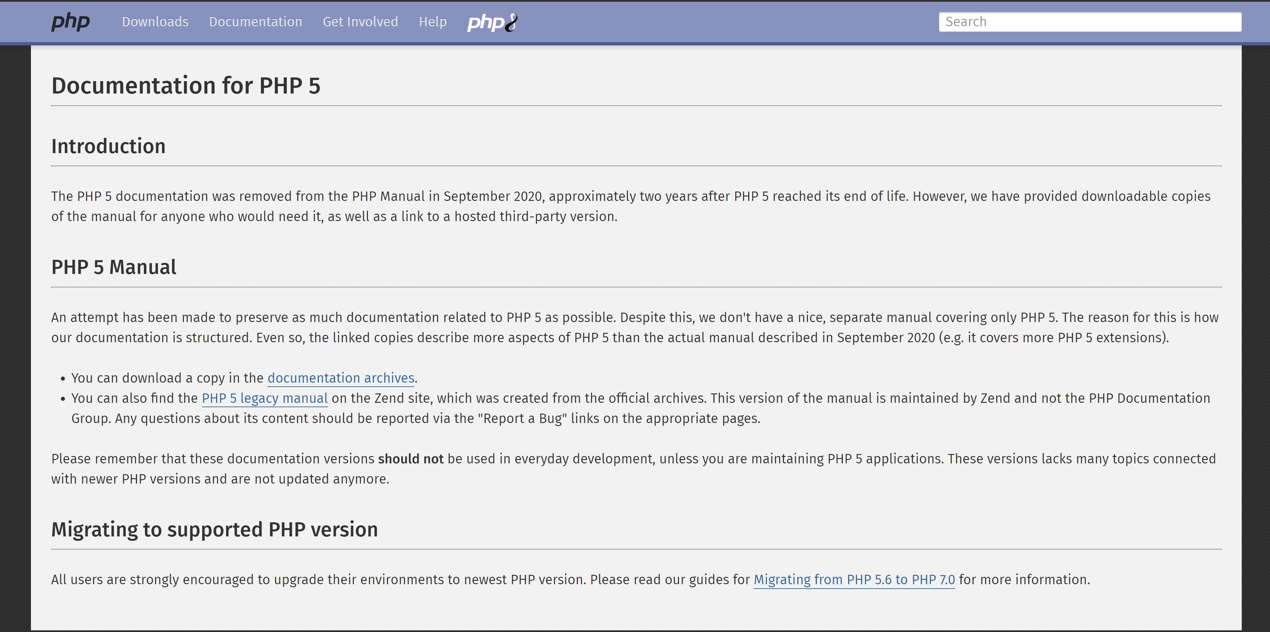Click the php home logo
1270x632 pixels.
pyautogui.click(x=71, y=22)
